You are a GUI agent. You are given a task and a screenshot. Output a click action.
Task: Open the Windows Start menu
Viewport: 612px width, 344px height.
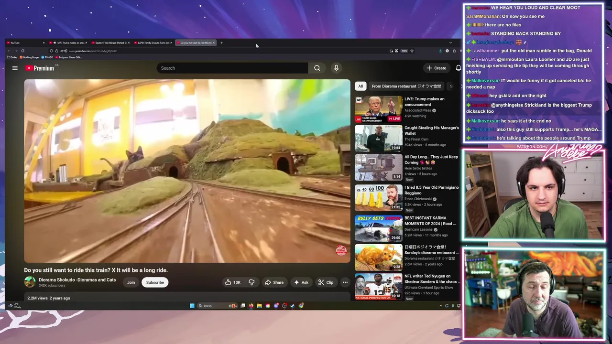pyautogui.click(x=192, y=306)
